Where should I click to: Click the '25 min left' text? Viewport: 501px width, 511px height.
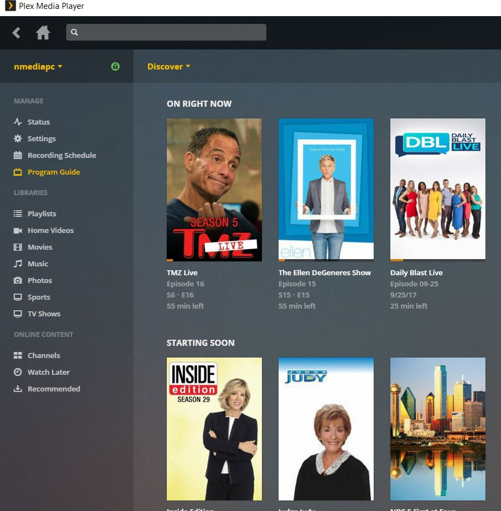[x=409, y=306]
